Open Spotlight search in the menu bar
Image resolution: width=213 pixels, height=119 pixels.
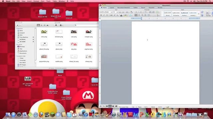click(x=210, y=1)
